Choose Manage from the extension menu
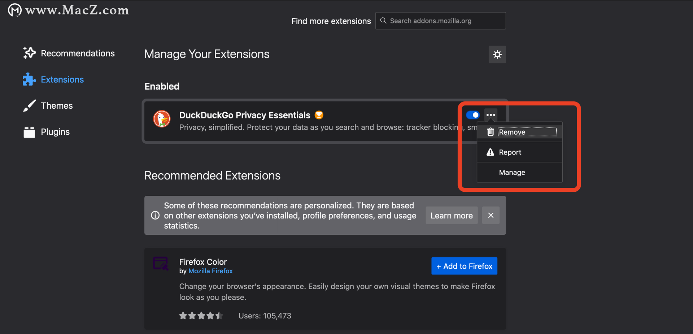This screenshot has width=693, height=334. [520, 173]
